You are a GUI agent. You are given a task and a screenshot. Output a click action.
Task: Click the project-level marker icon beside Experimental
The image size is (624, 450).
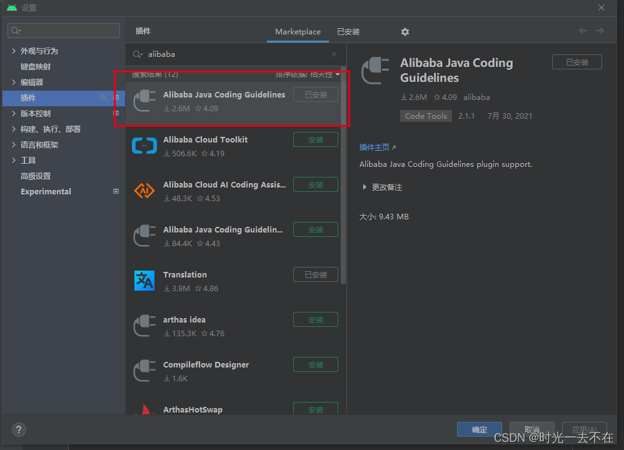(x=116, y=191)
